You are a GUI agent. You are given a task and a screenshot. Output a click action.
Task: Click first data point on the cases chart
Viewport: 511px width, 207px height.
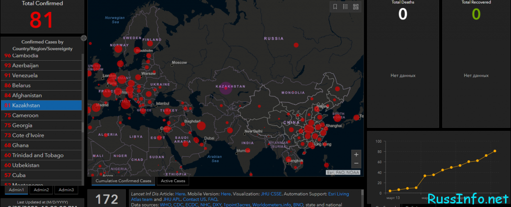coord(390,191)
